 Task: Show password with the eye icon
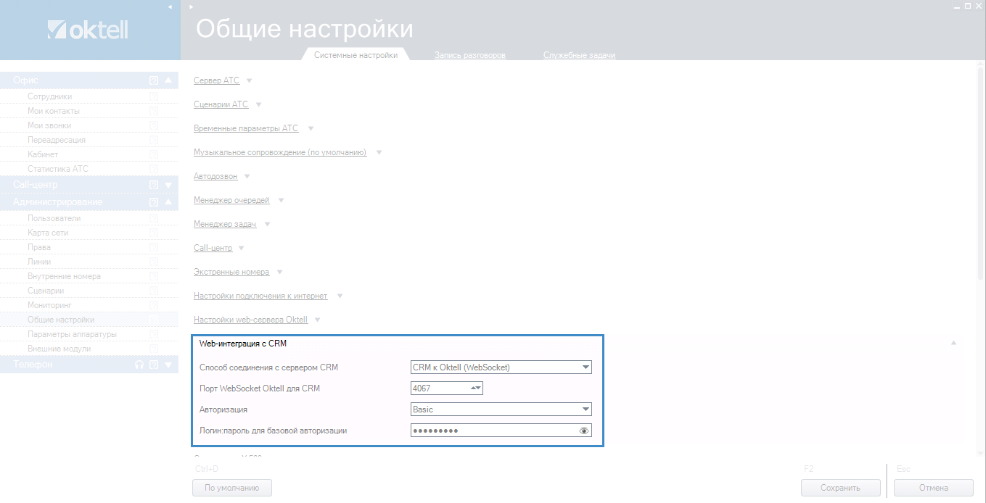pos(584,431)
